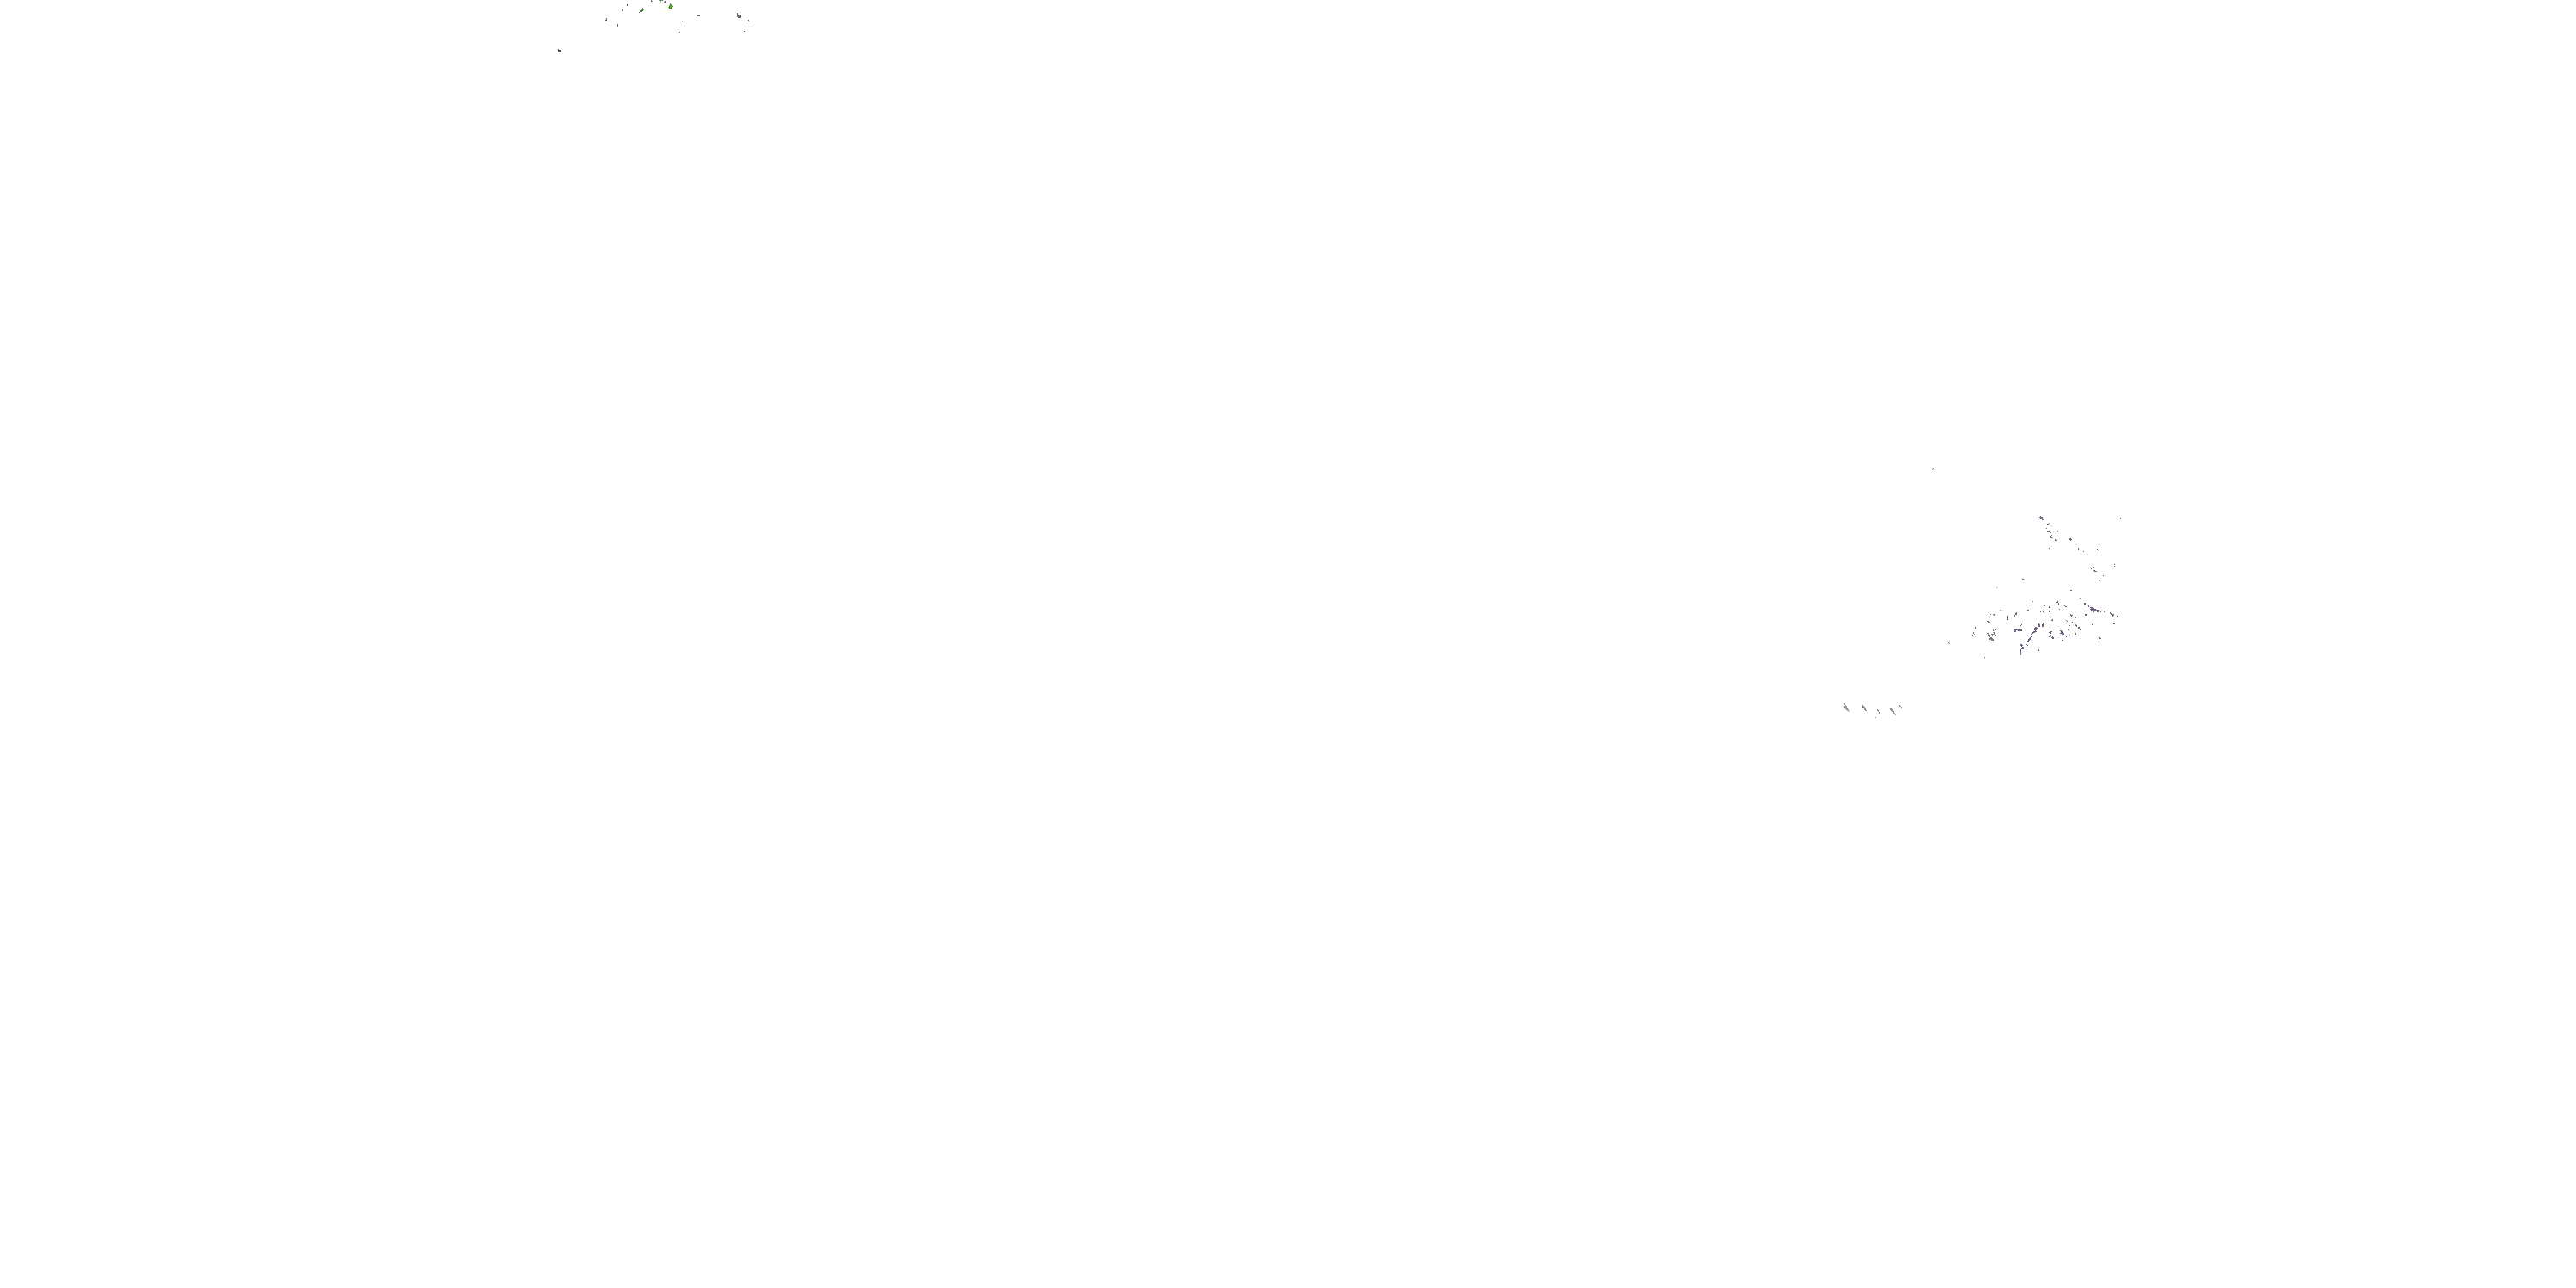Click the rightmost white dash in the row

tap(1901, 707)
